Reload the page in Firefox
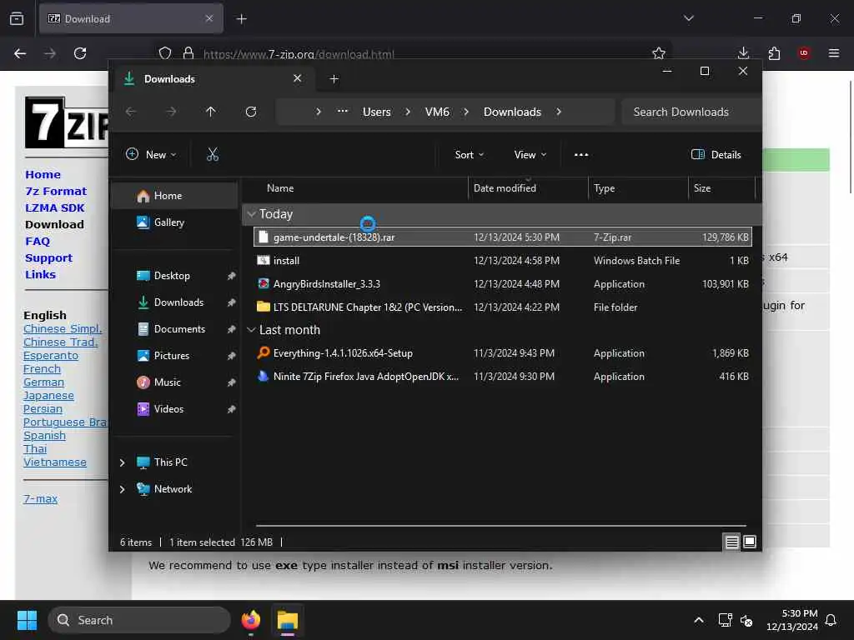Screen dimensions: 854x640 click(x=80, y=53)
